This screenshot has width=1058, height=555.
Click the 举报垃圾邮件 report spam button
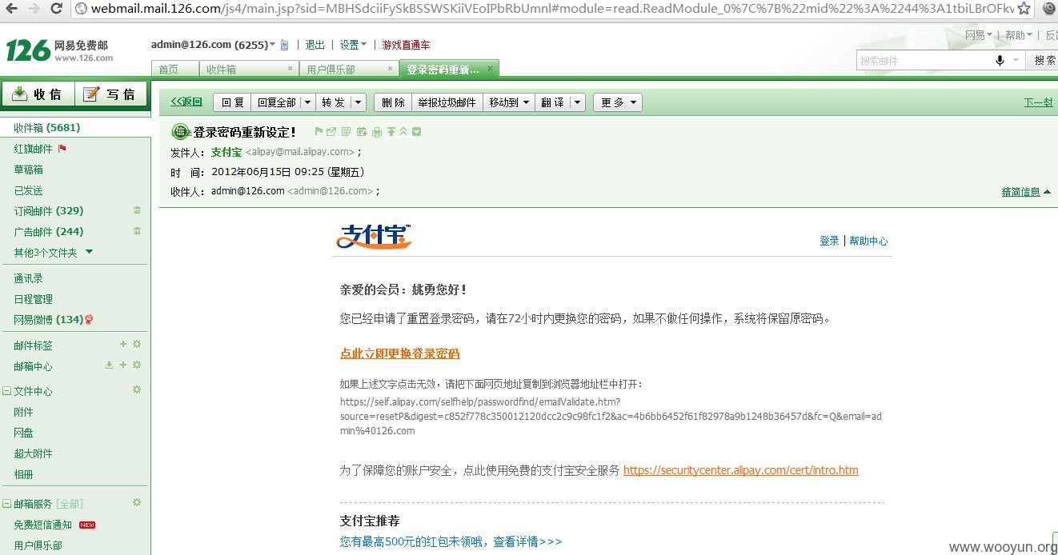pos(447,102)
